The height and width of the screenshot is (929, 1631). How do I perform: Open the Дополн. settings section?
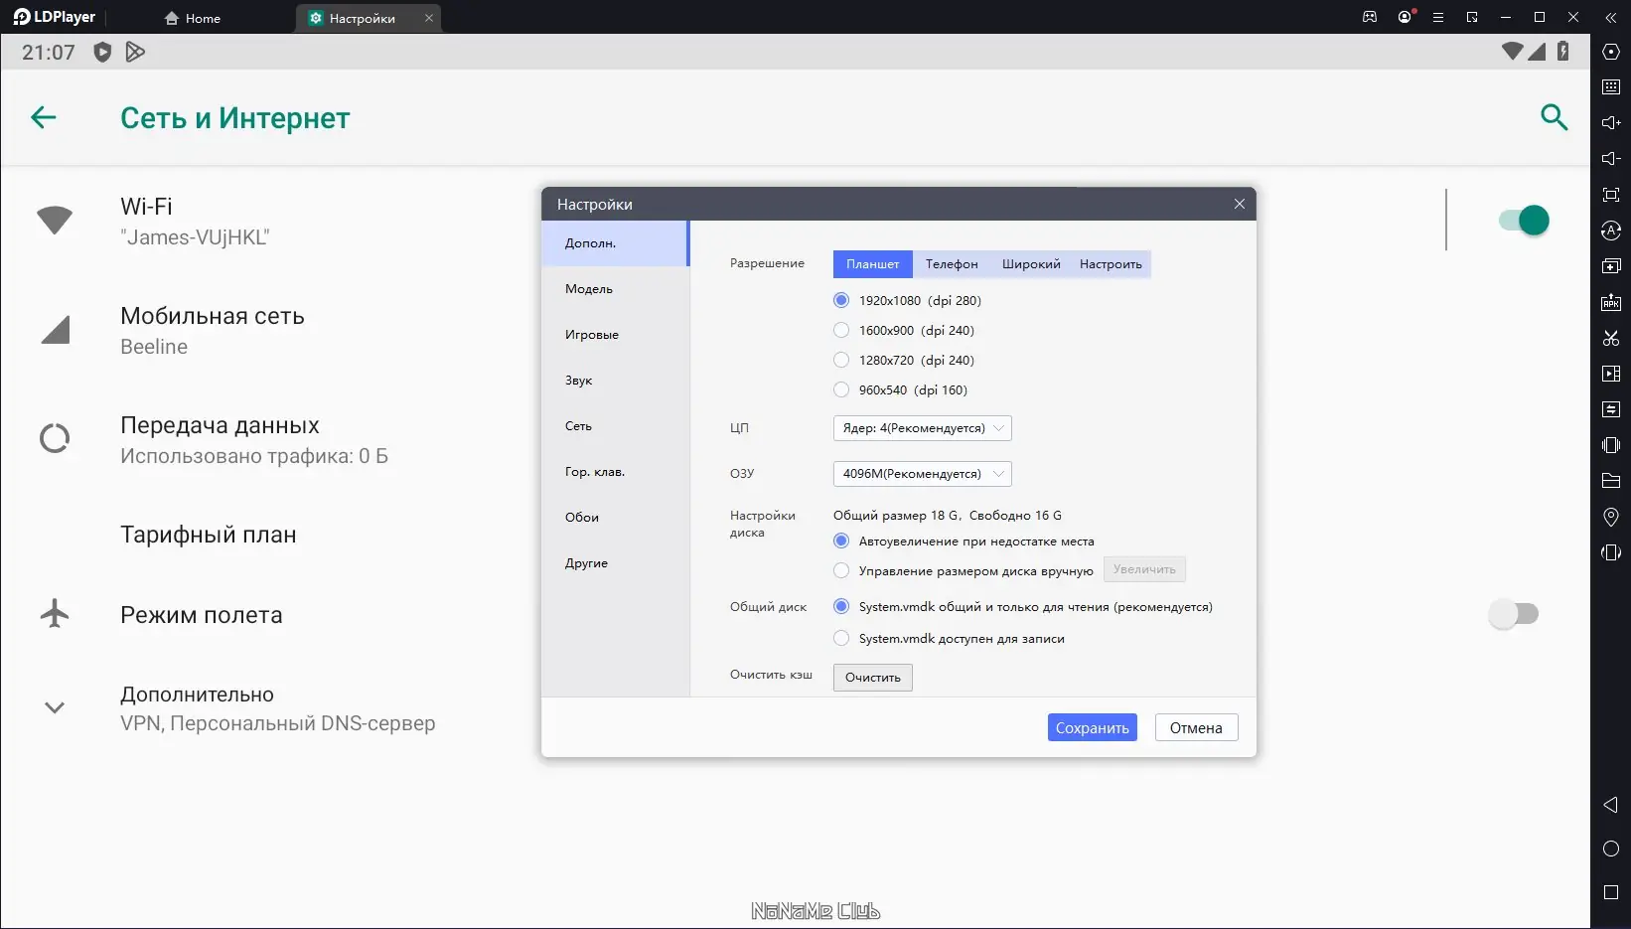coord(615,243)
